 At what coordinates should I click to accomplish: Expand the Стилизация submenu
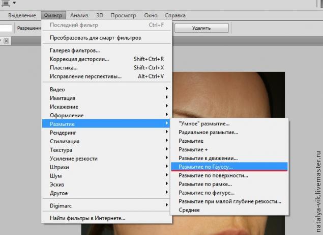[107, 141]
